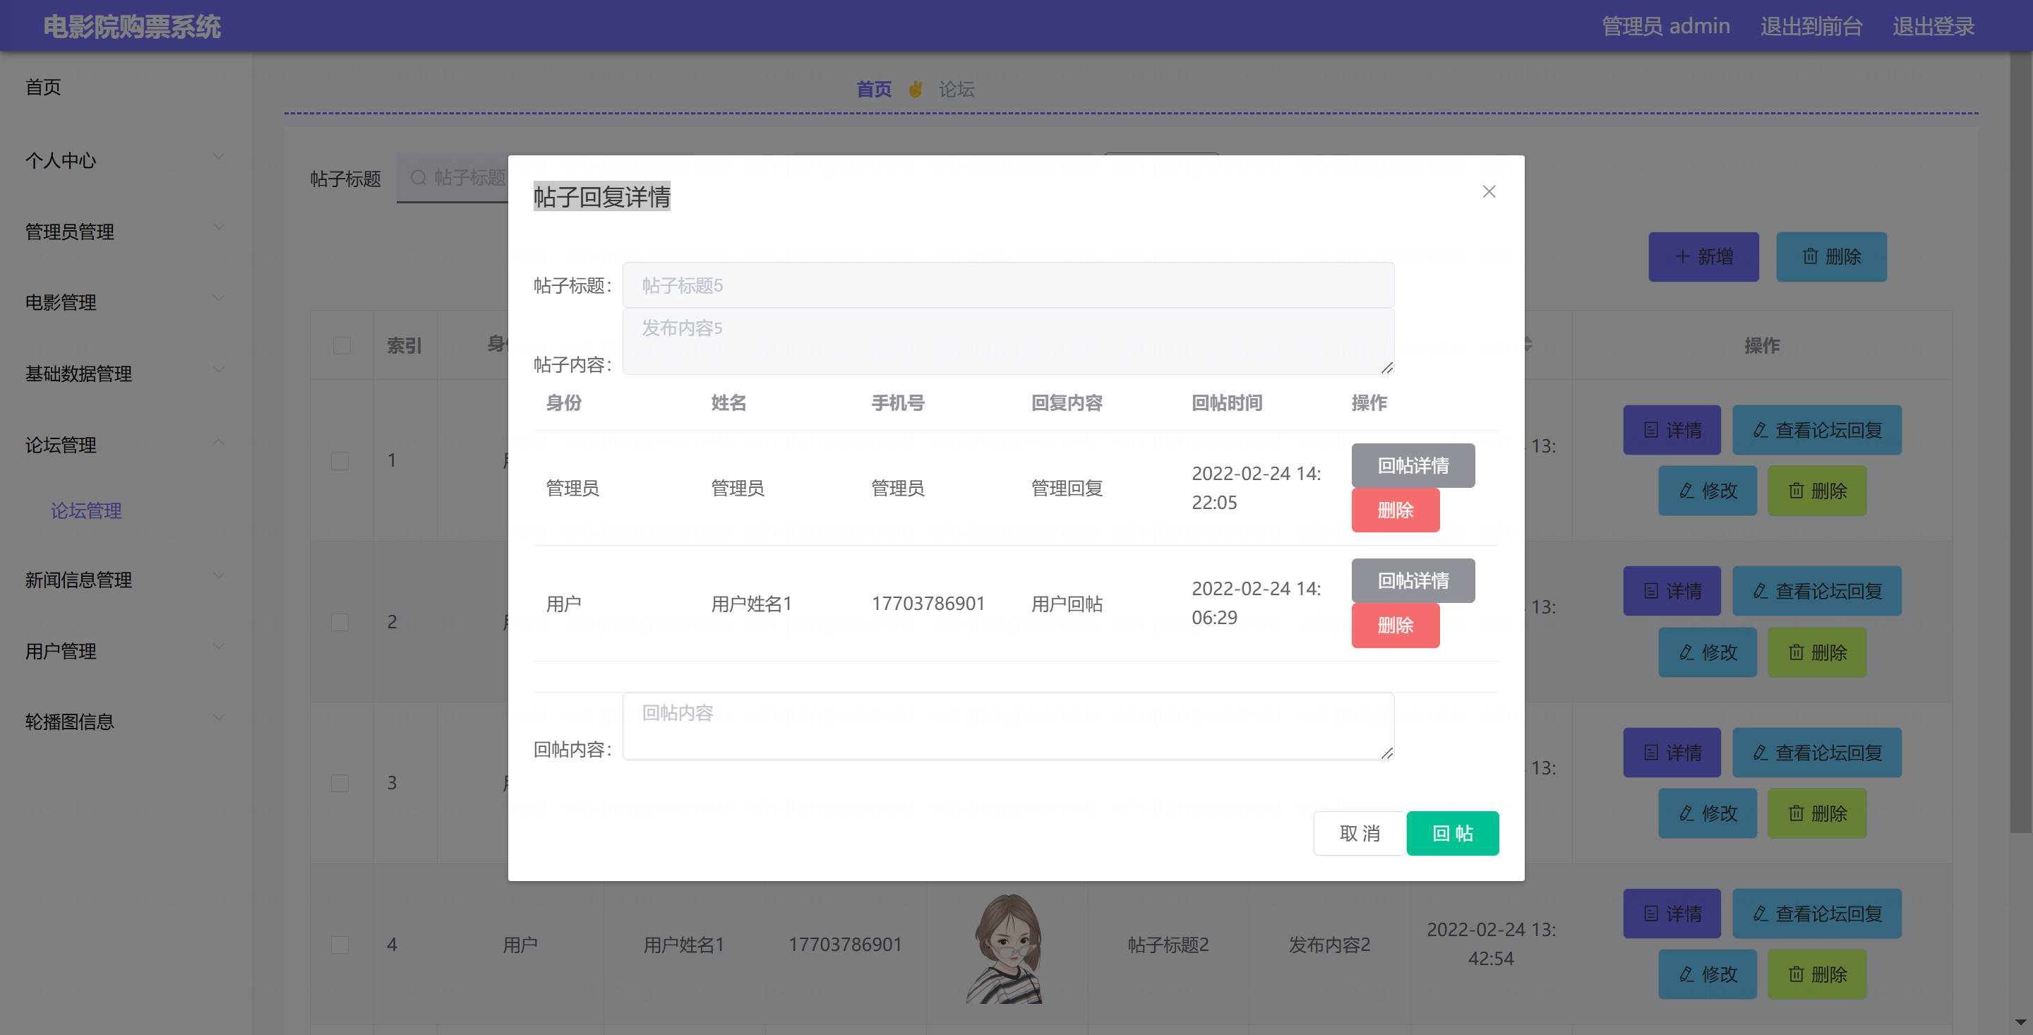Check the checkbox for row 4
This screenshot has width=2033, height=1035.
(340, 944)
